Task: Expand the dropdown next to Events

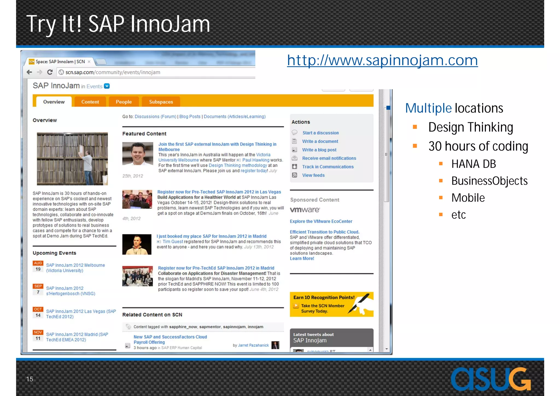Action: tap(107, 86)
